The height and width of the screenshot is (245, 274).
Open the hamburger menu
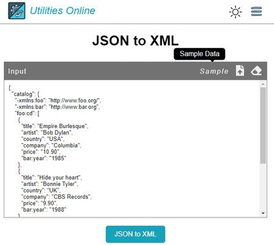pos(256,12)
